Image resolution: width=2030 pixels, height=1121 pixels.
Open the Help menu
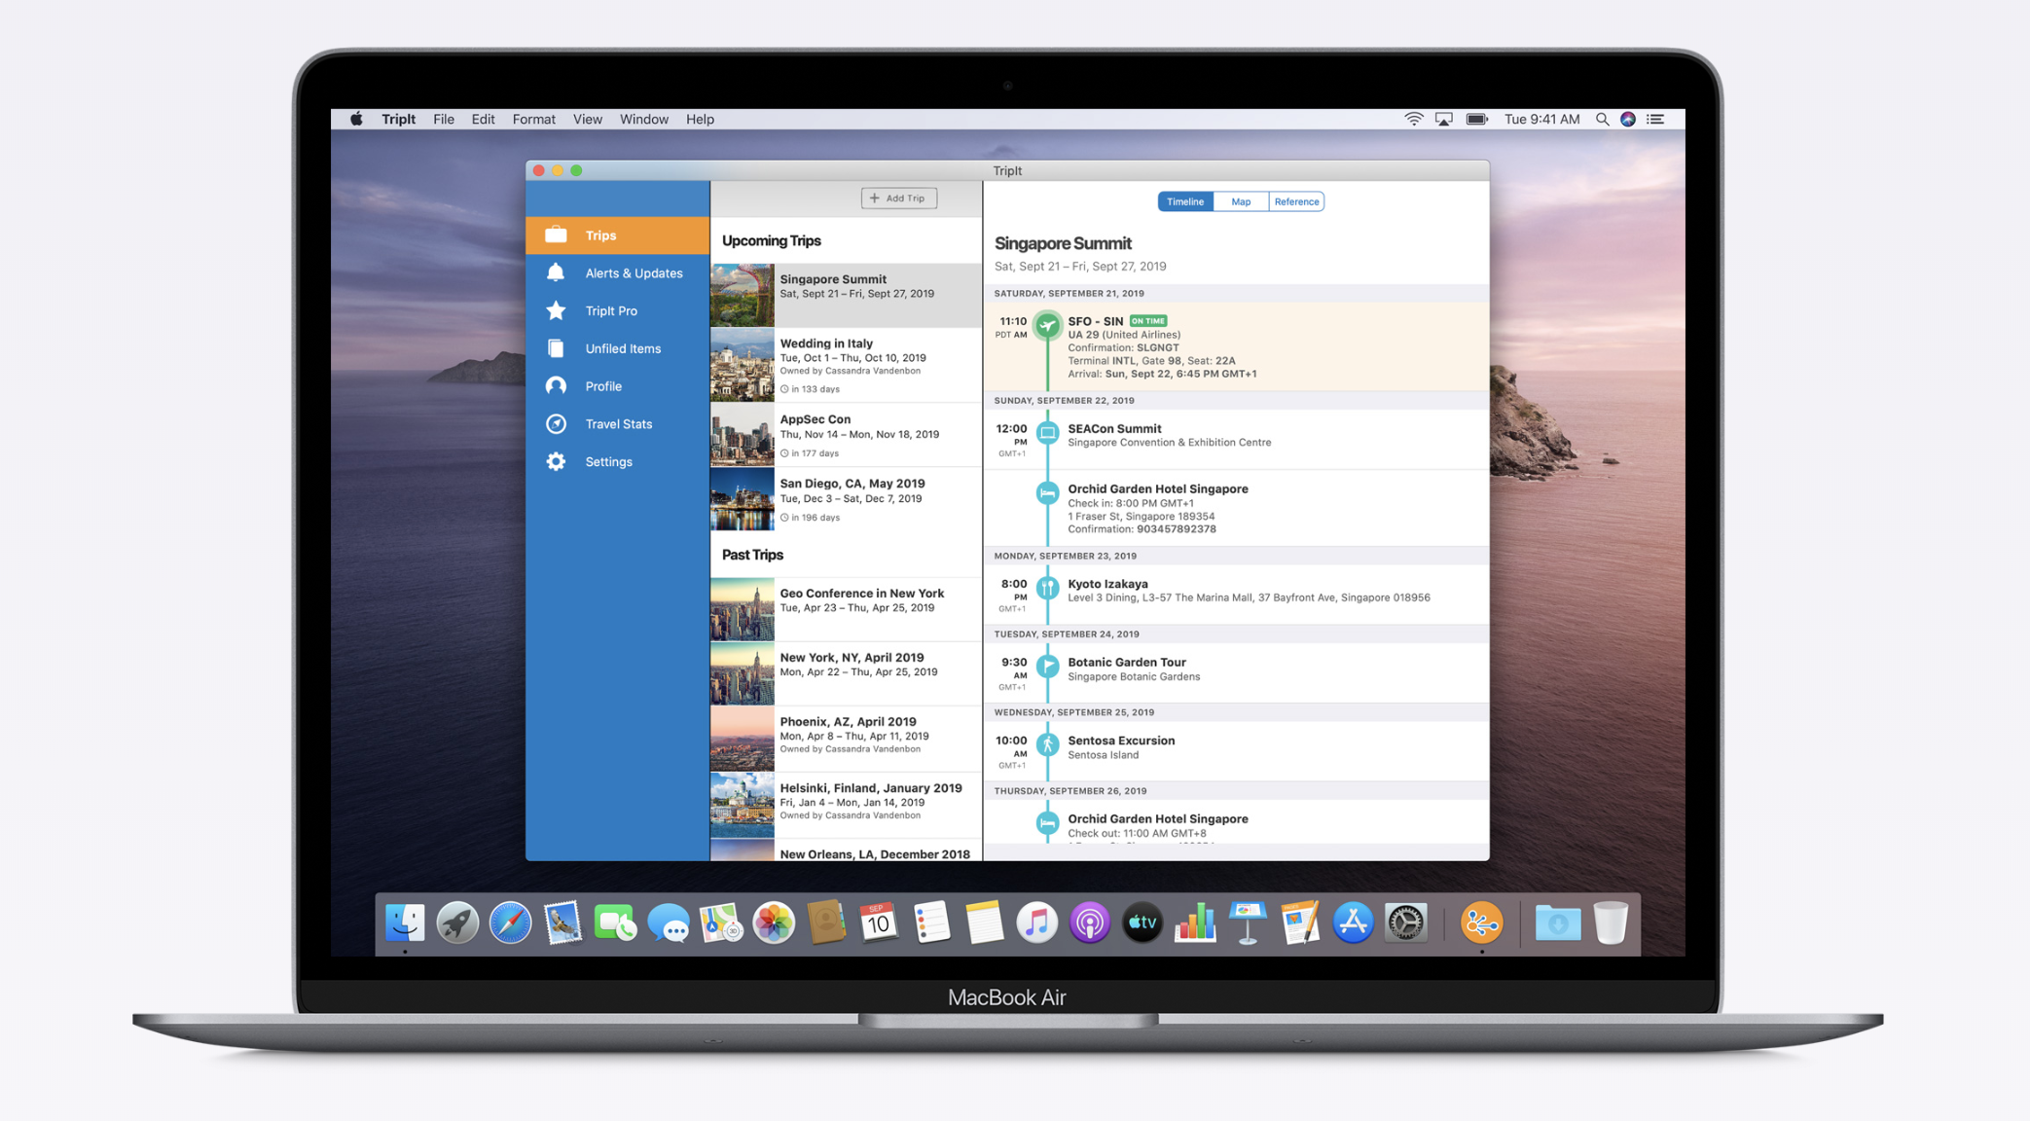pos(700,119)
